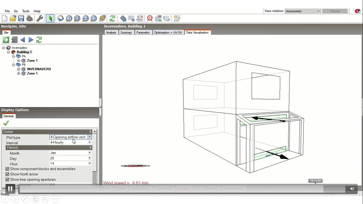Open the Day dropdown showing 20

pyautogui.click(x=89, y=158)
